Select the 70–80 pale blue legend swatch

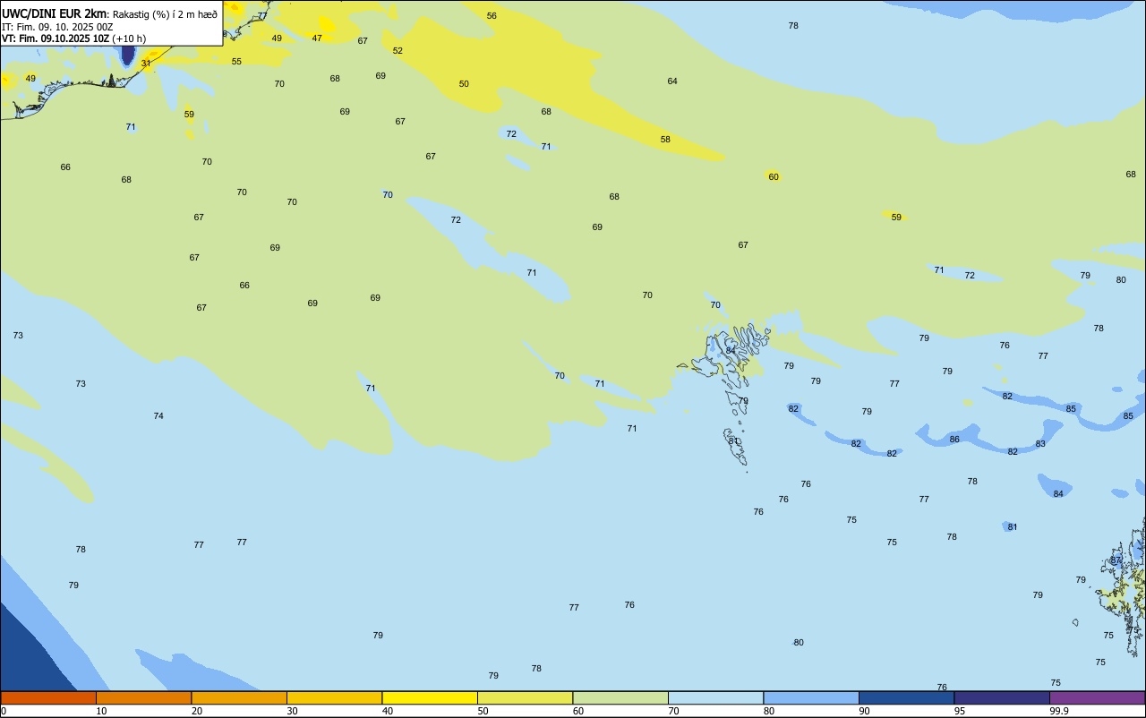click(x=715, y=697)
